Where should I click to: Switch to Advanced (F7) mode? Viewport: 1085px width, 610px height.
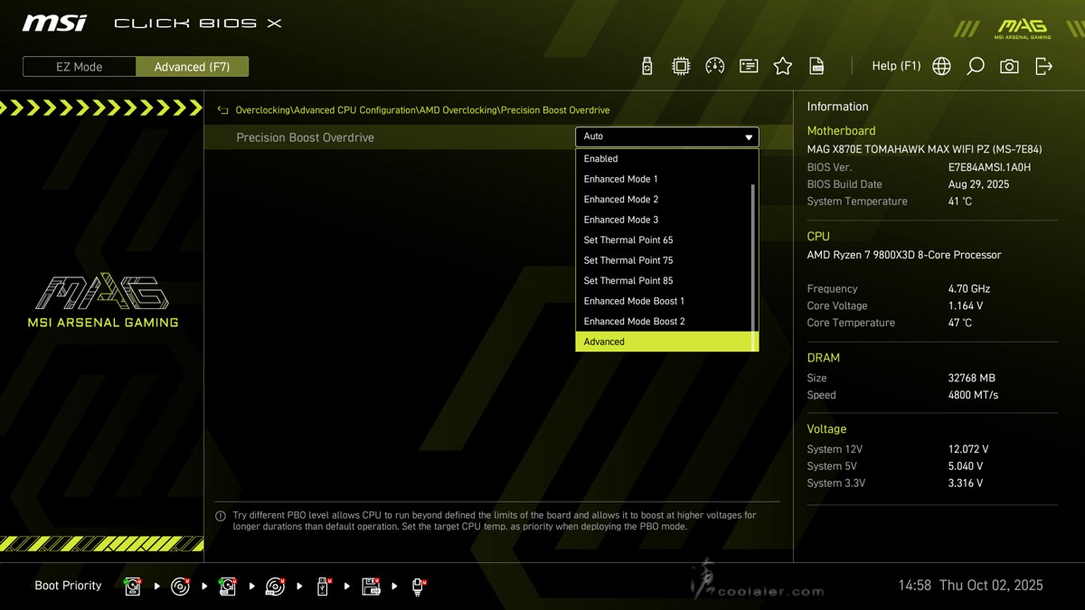coord(192,67)
